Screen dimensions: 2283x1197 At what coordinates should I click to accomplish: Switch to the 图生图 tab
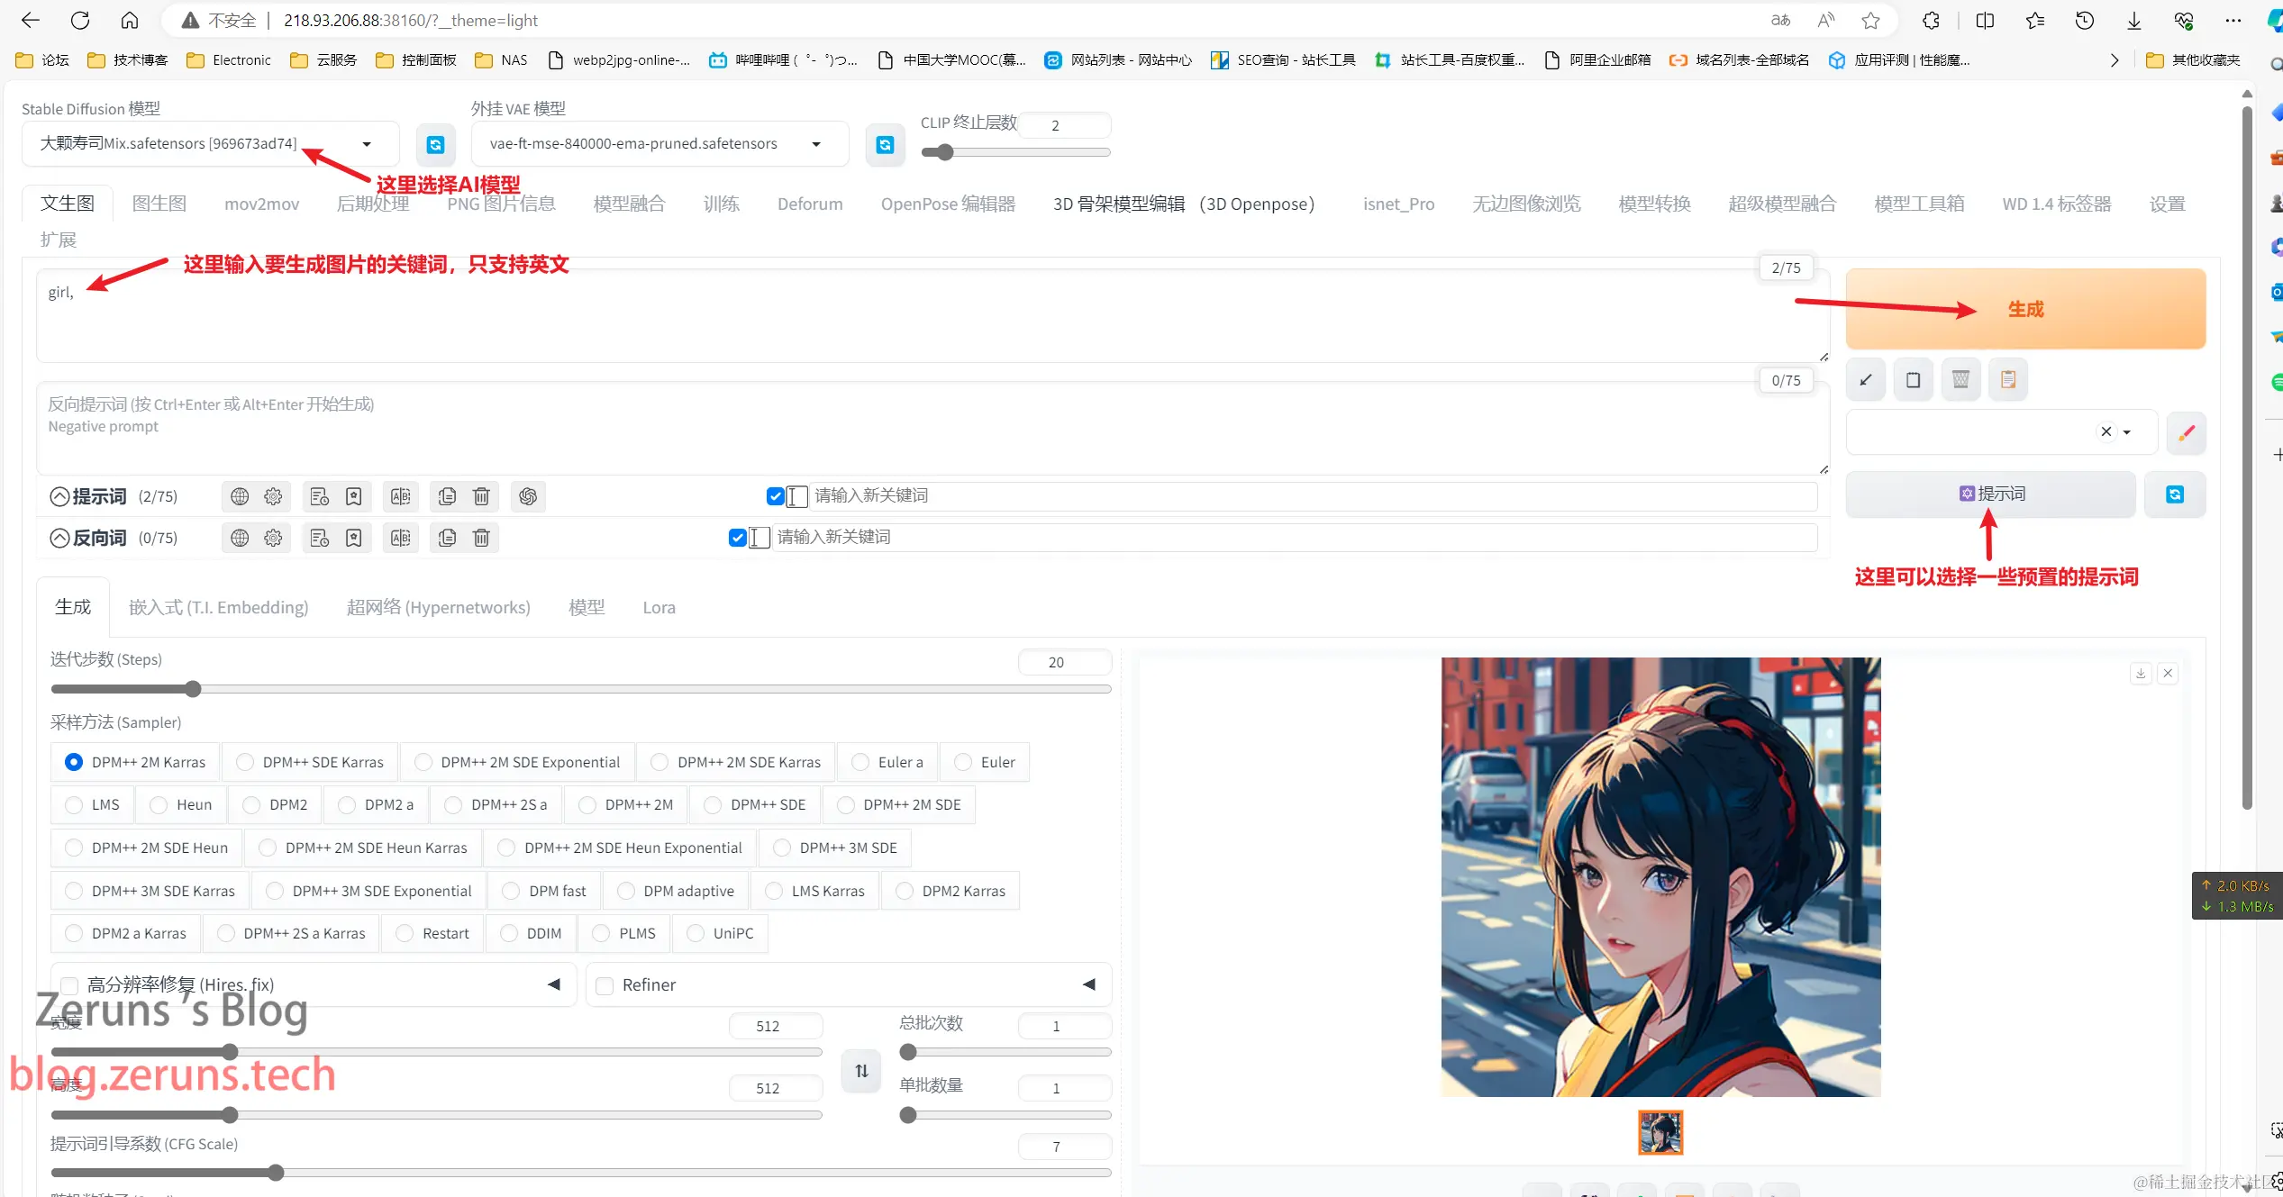coord(159,204)
